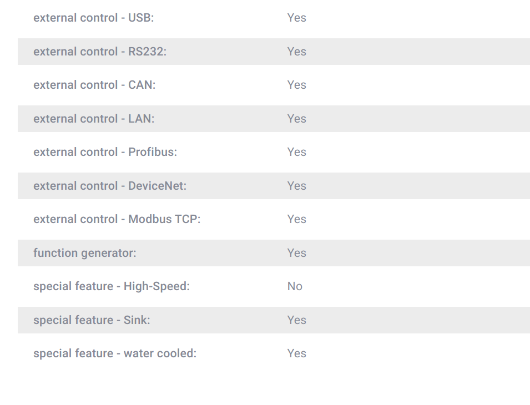The width and height of the screenshot is (530, 405).
Task: Select the Yes value for function generator
Action: pos(297,253)
